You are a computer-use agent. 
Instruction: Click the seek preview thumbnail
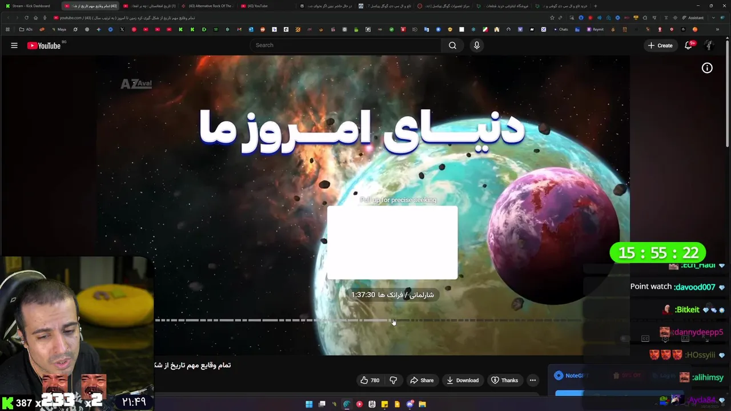point(392,243)
